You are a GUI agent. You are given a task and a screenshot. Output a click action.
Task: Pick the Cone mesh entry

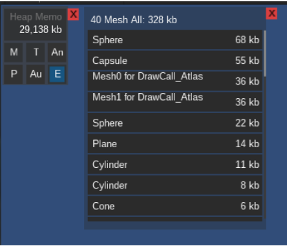(175, 206)
